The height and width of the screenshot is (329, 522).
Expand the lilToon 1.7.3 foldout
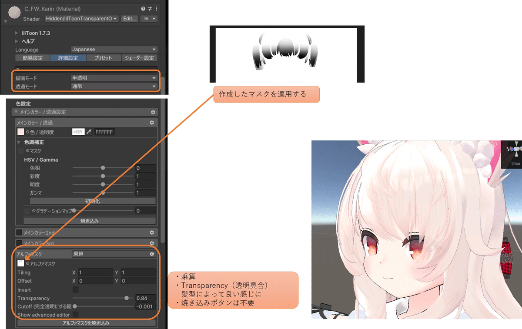pos(17,33)
